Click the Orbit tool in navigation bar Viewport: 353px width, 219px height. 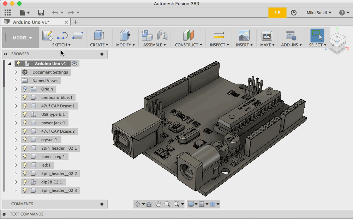(x=137, y=204)
